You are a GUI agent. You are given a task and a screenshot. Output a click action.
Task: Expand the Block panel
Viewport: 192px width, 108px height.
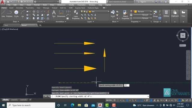pos(115,22)
